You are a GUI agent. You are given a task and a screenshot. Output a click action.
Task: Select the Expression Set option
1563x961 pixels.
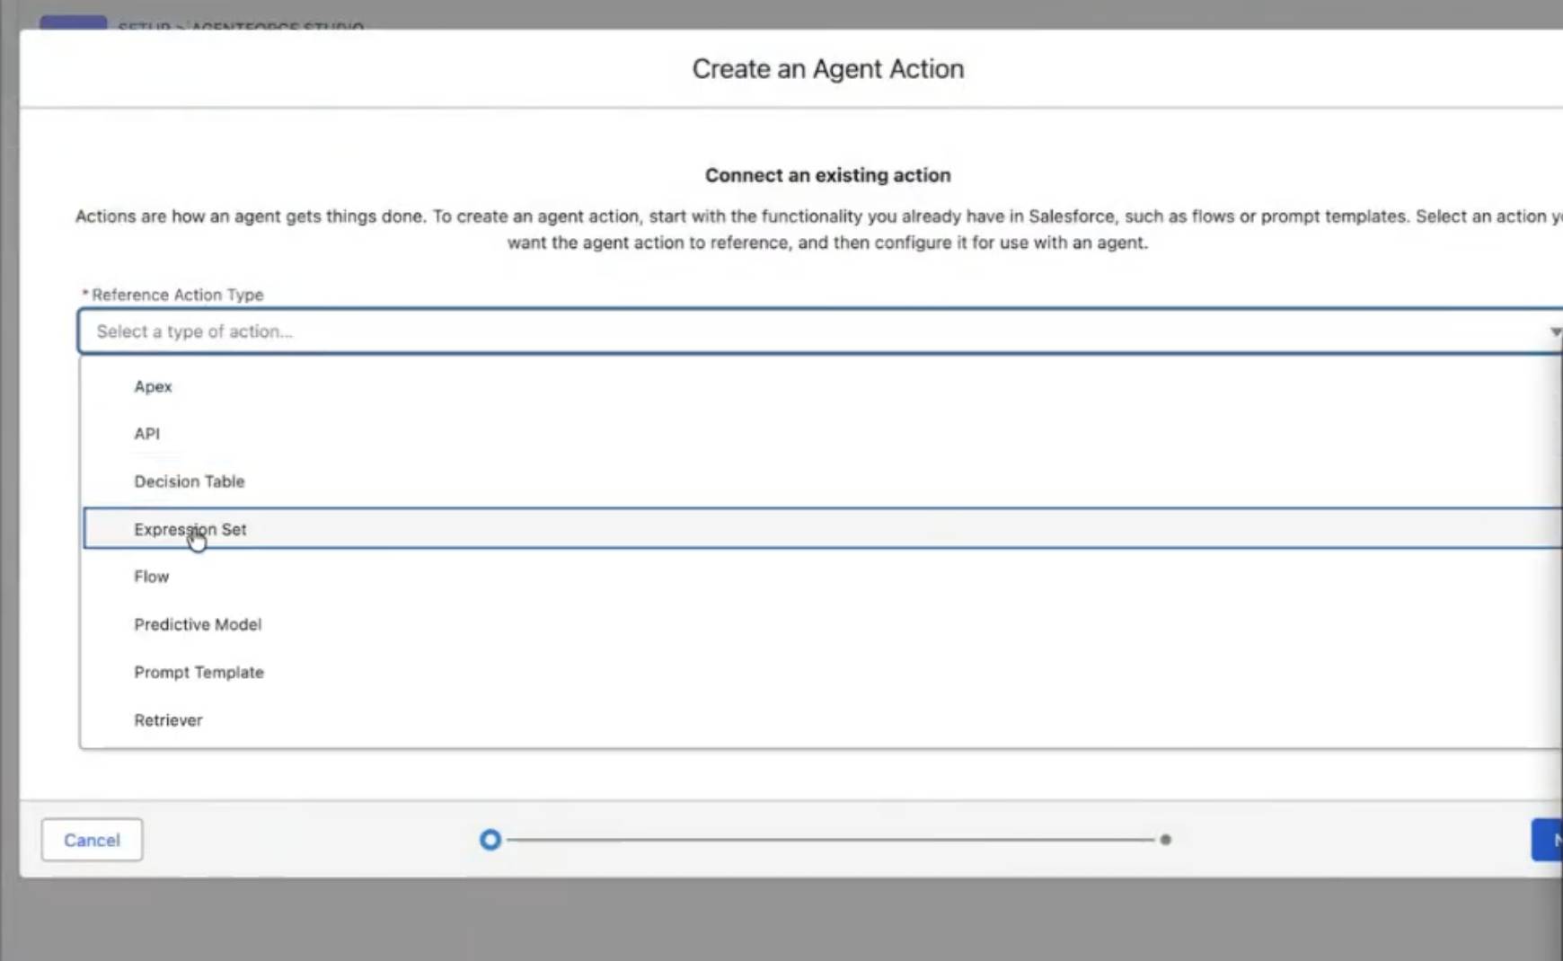822,529
